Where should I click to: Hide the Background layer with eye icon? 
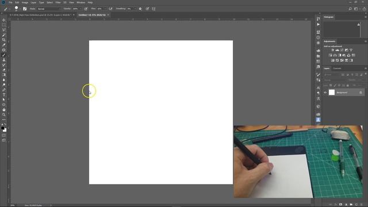pyautogui.click(x=325, y=93)
